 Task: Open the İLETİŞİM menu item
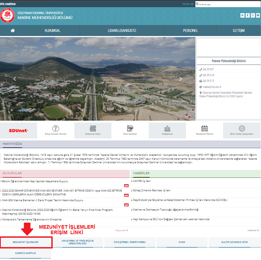click(x=238, y=31)
